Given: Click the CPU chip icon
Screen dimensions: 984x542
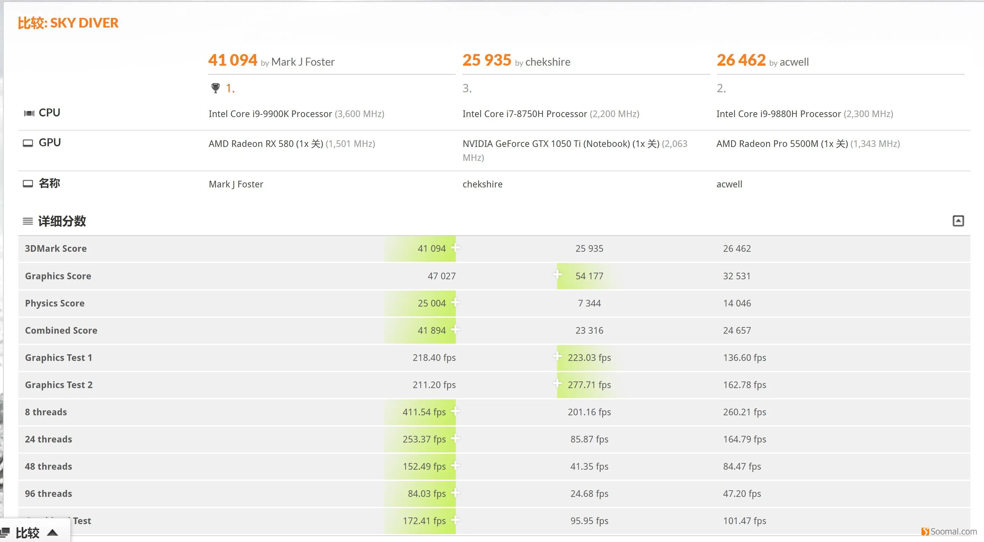Looking at the screenshot, I should [29, 113].
